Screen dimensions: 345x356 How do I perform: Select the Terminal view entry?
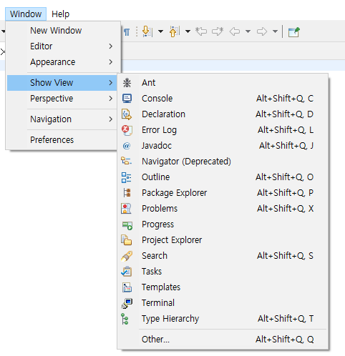(223, 303)
